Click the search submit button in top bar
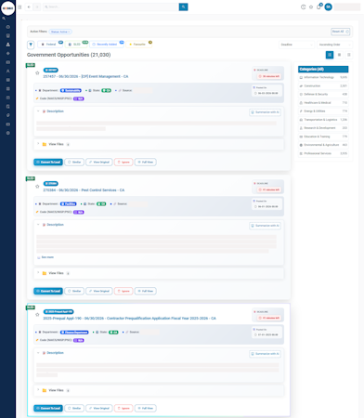Image resolution: width=364 pixels, height=418 pixels. [x=183, y=7]
